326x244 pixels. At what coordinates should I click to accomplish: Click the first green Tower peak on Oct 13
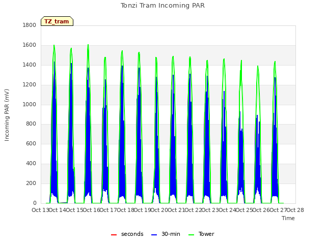tap(54, 45)
